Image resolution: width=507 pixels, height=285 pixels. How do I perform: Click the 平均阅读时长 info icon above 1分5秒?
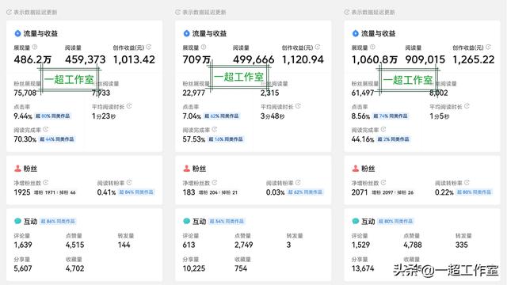(x=467, y=106)
